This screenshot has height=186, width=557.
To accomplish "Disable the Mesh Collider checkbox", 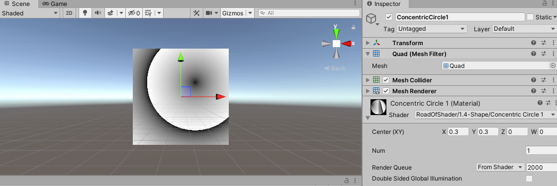I will point(386,80).
